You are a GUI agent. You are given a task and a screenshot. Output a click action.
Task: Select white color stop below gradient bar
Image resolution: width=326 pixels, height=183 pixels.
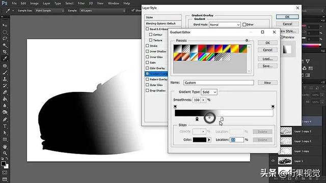(x=222, y=119)
